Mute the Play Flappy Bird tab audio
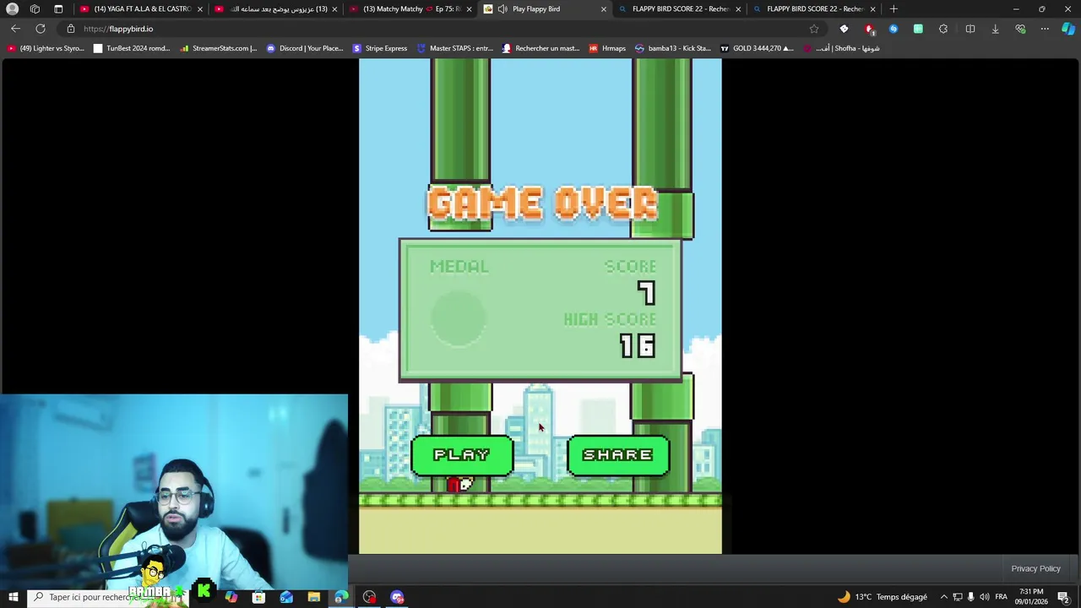The height and width of the screenshot is (608, 1081). tap(502, 8)
